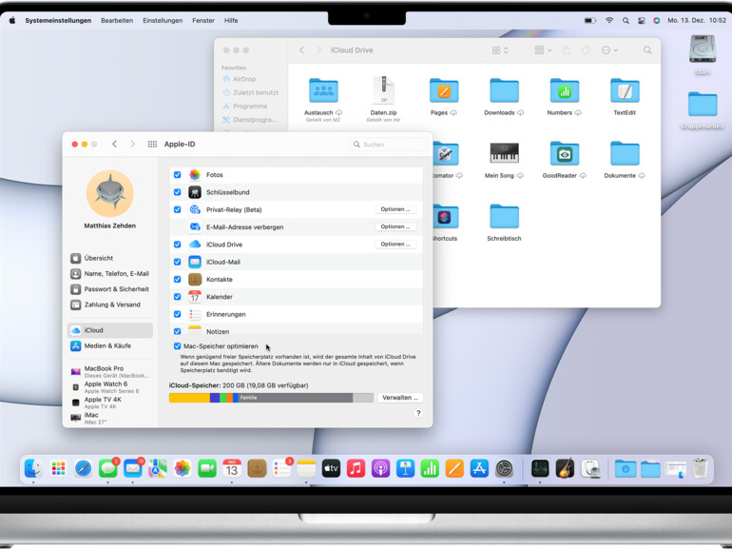The image size is (732, 550).
Task: Open the Pages folder in iCloud Drive
Action: (444, 90)
